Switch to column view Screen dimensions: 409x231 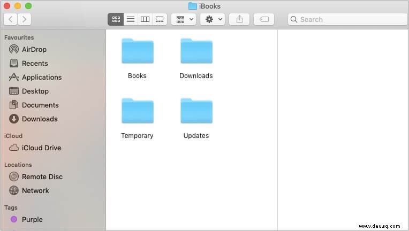(145, 19)
